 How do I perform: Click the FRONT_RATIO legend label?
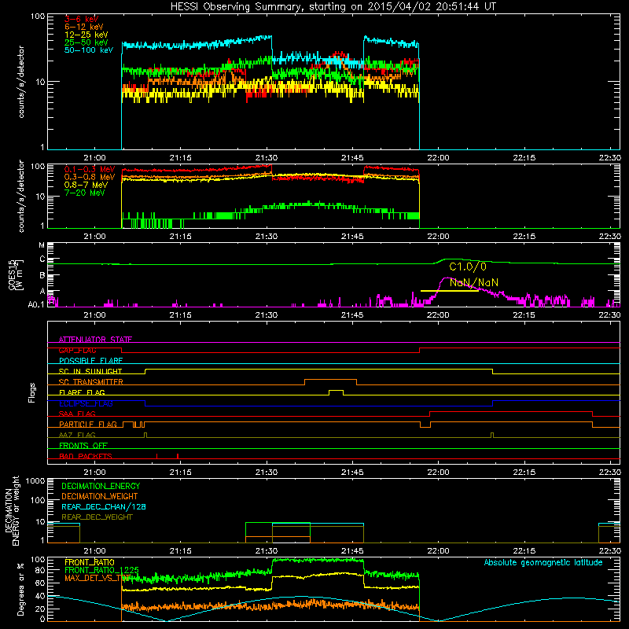coord(90,562)
